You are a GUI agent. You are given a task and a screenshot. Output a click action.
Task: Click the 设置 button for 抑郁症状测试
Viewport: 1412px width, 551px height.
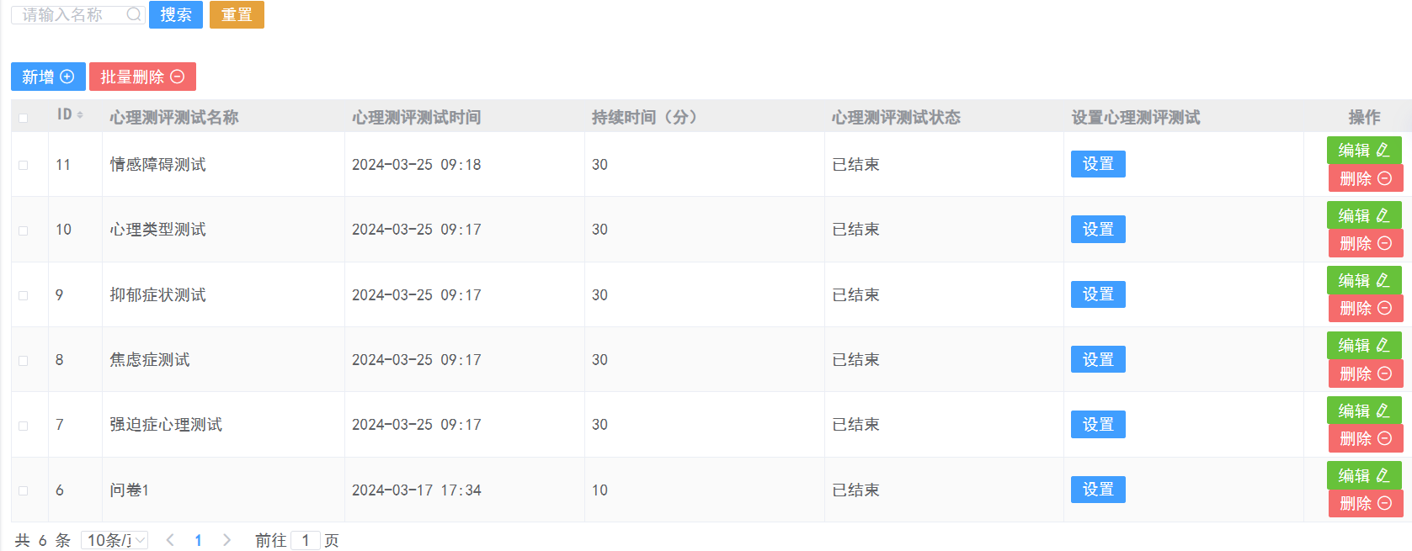[1098, 294]
